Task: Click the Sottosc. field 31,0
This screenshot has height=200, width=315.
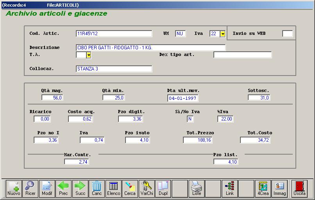Action: tap(259, 97)
